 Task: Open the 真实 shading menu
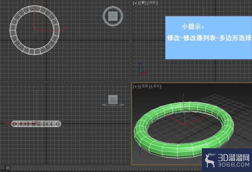(156, 86)
